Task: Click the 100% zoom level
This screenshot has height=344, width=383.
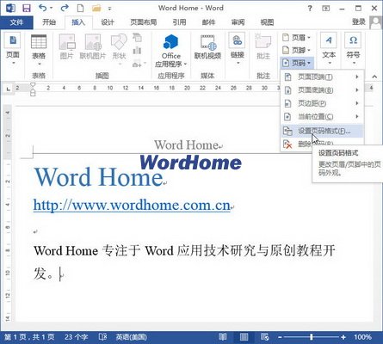Action: tap(362, 337)
